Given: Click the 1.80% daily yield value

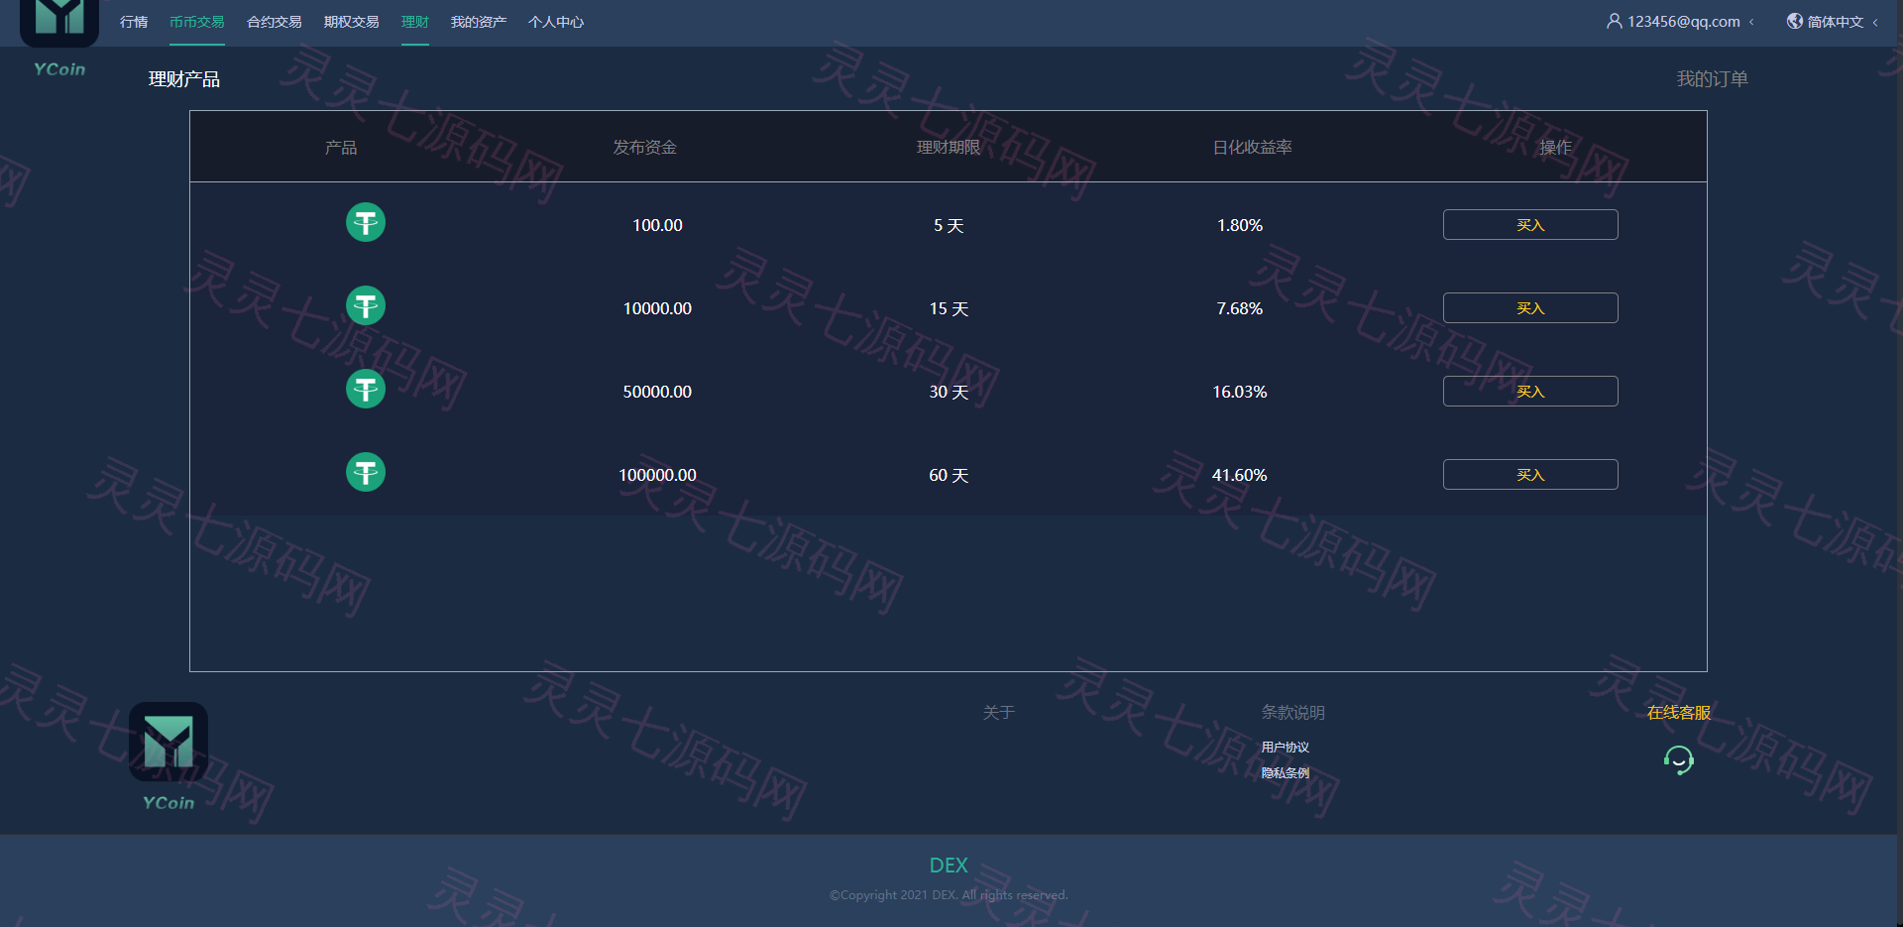Looking at the screenshot, I should [x=1240, y=226].
